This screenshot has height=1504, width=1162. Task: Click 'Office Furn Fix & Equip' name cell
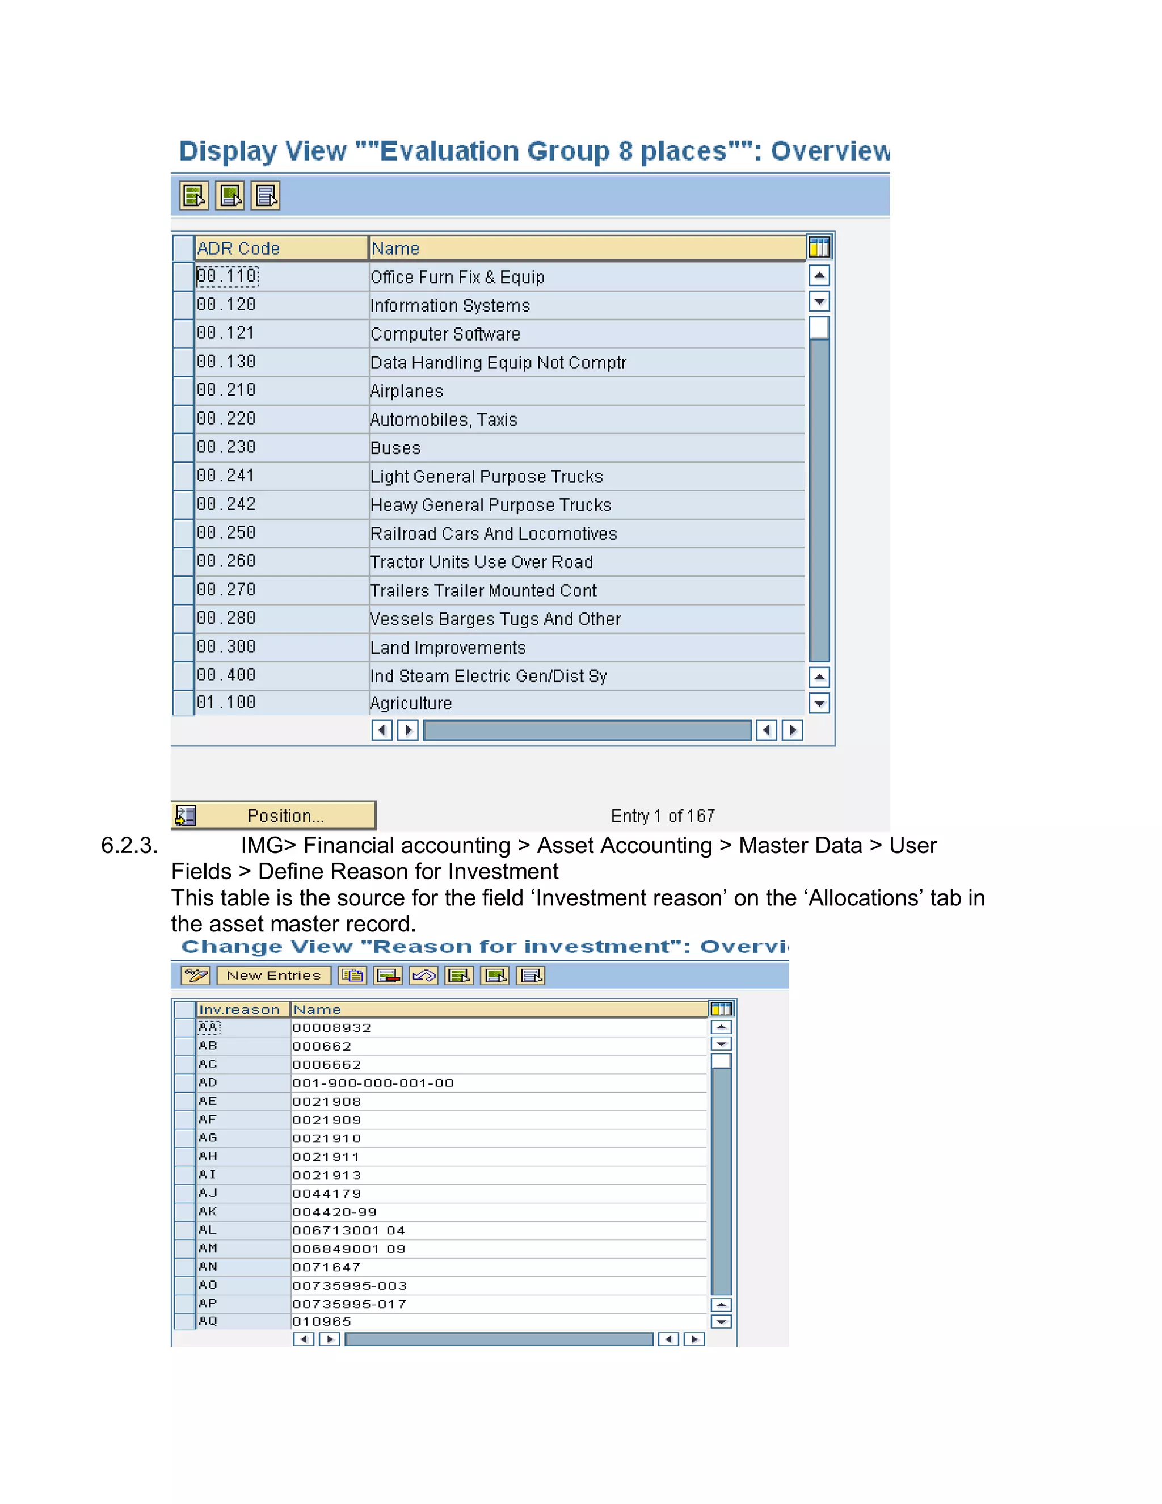coord(587,277)
